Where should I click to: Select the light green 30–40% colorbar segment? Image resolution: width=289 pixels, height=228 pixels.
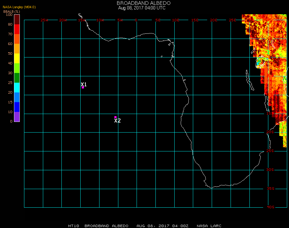(17, 68)
